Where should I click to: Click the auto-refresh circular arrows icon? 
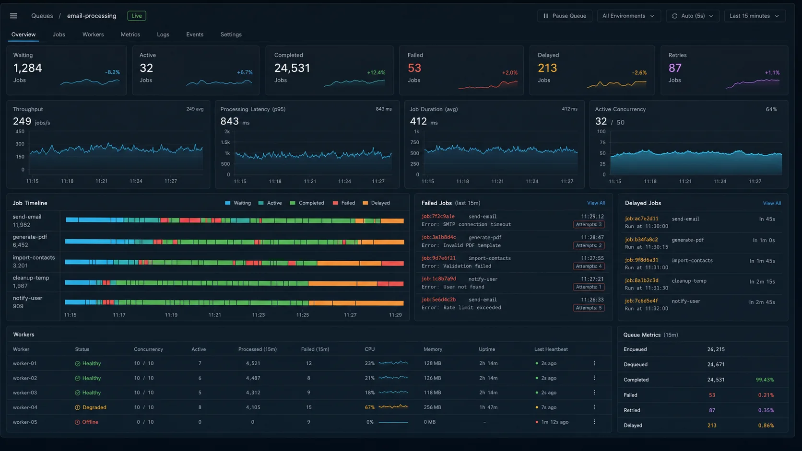[x=674, y=16]
